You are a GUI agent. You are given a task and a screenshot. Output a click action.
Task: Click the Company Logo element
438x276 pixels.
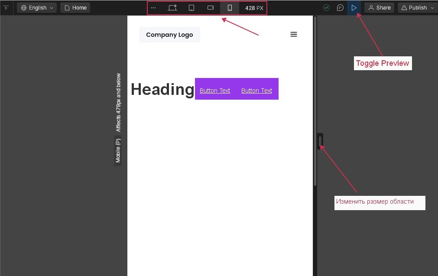pos(169,35)
